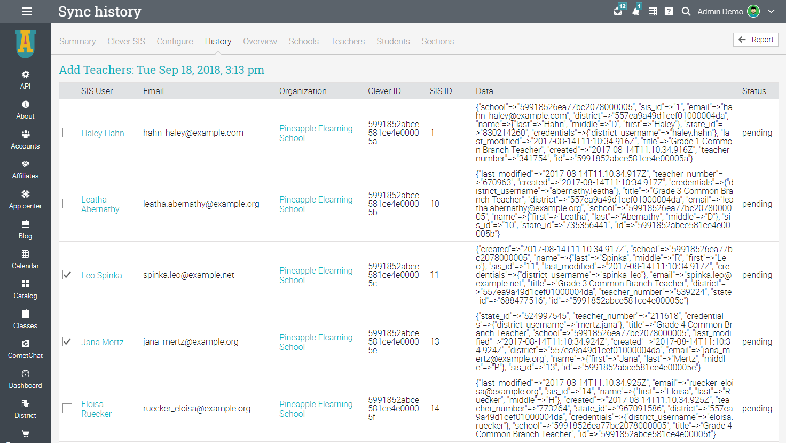The height and width of the screenshot is (443, 786).
Task: Click SIS ID 13 cell
Action: point(435,341)
